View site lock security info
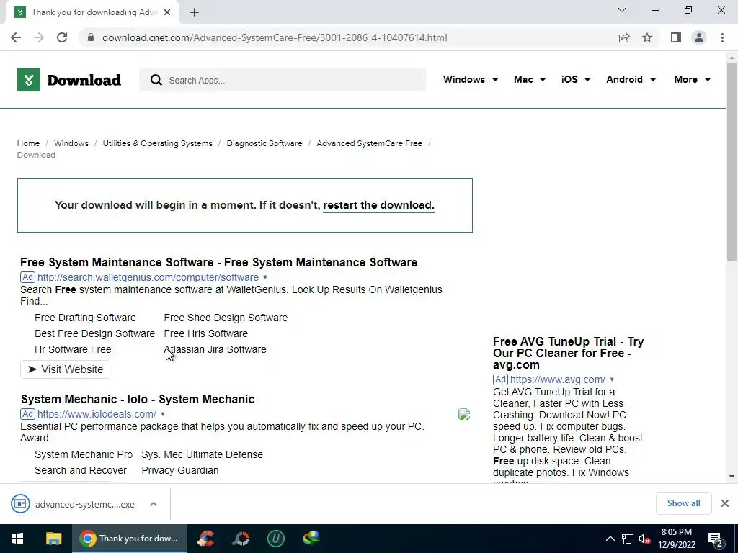Image resolution: width=738 pixels, height=553 pixels. click(x=91, y=37)
